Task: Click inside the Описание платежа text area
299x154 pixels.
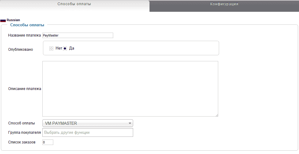Action: point(130,88)
